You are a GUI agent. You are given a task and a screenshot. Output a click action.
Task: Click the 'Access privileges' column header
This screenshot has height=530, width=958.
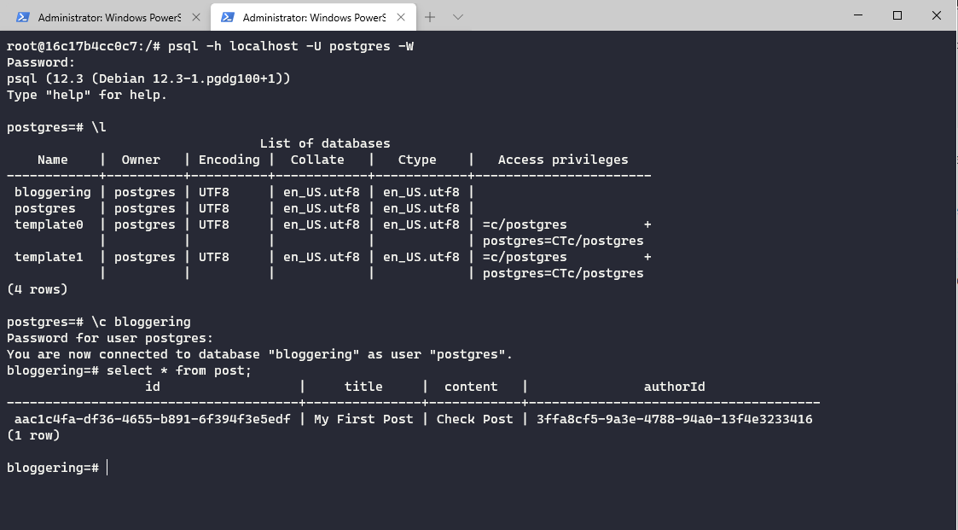(563, 160)
